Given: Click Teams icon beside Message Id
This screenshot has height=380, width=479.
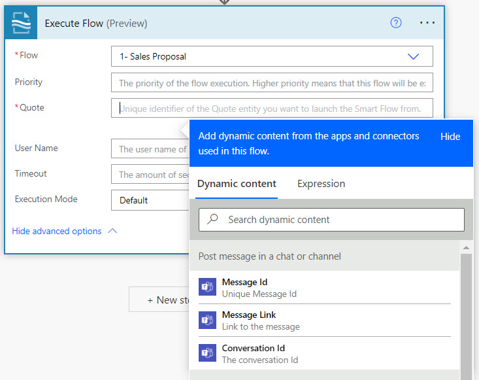Looking at the screenshot, I should click(207, 286).
